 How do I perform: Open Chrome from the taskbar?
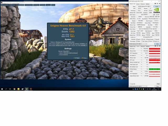pyautogui.click(x=14, y=89)
